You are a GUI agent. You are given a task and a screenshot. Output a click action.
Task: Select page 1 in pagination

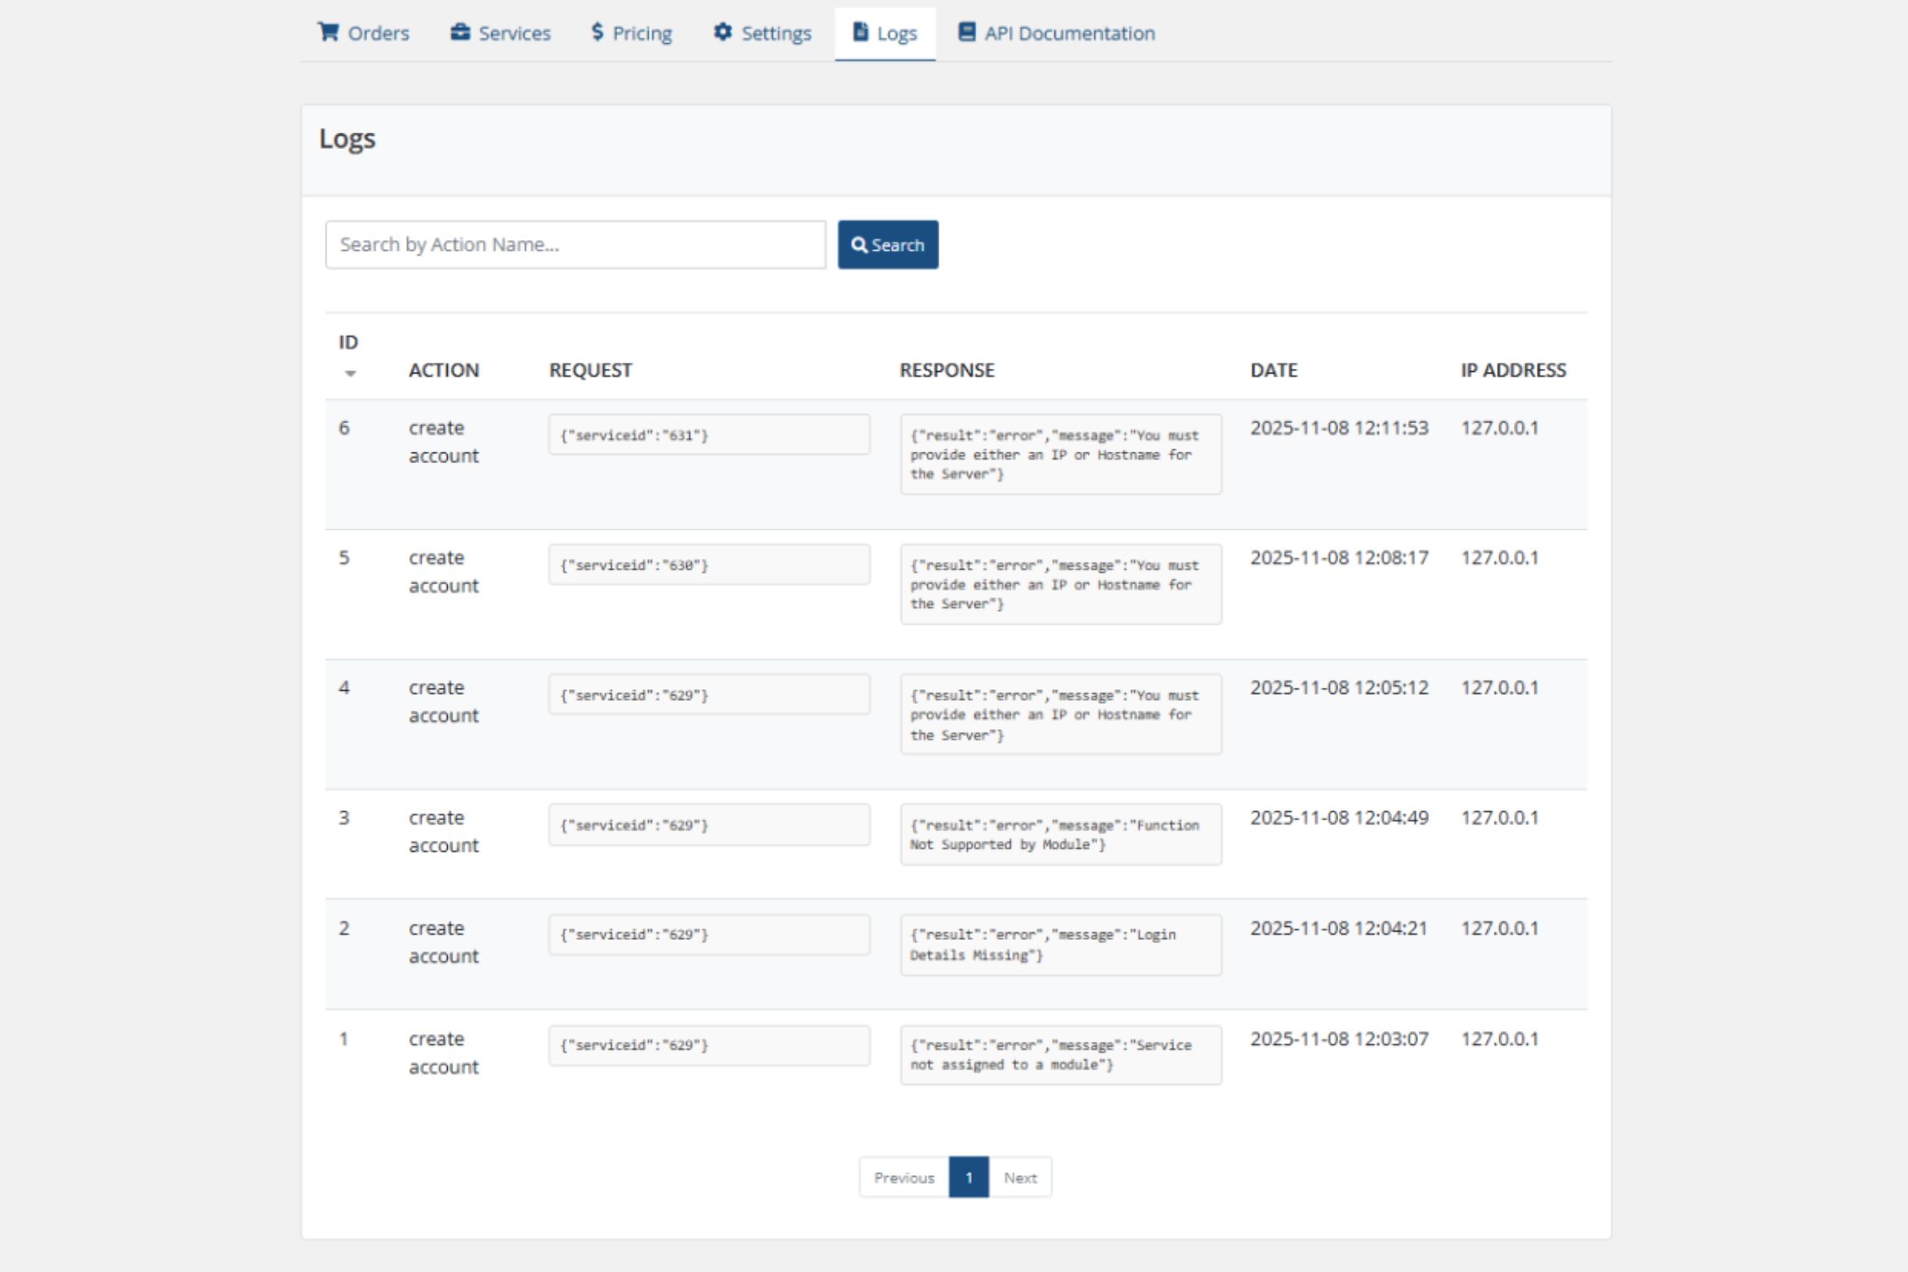[969, 1178]
